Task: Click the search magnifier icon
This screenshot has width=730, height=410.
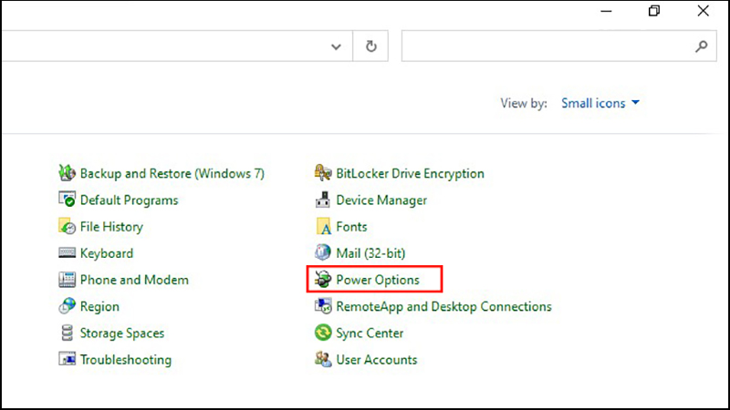Action: (701, 46)
